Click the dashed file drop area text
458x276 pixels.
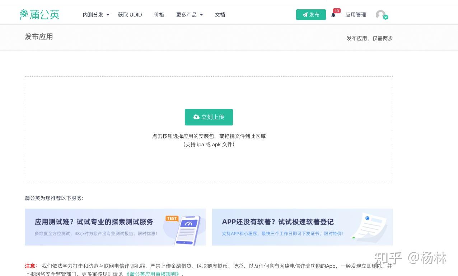click(209, 136)
